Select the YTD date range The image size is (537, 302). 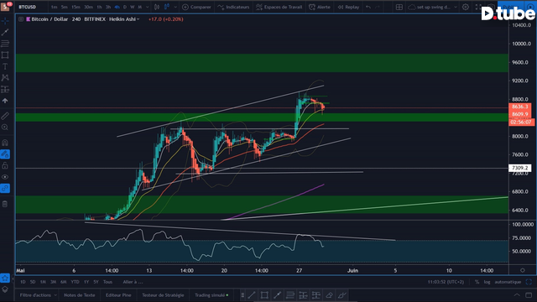pyautogui.click(x=75, y=282)
